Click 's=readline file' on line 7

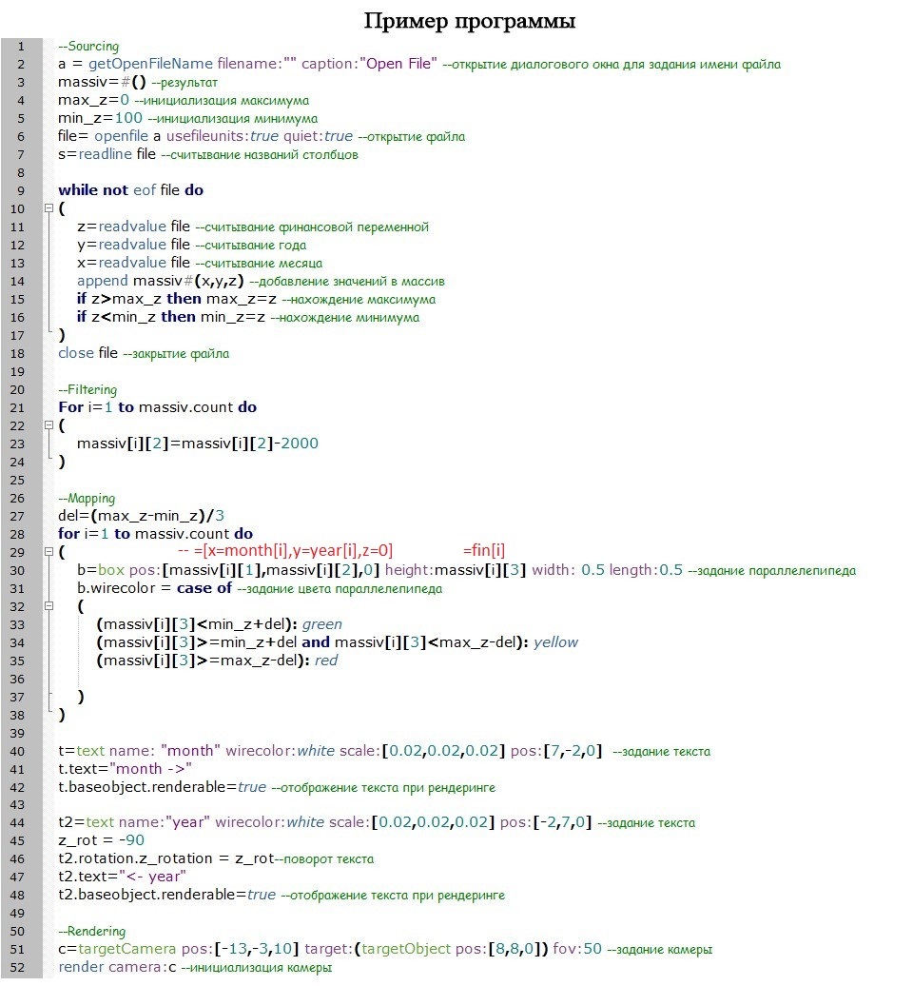pyautogui.click(x=107, y=154)
